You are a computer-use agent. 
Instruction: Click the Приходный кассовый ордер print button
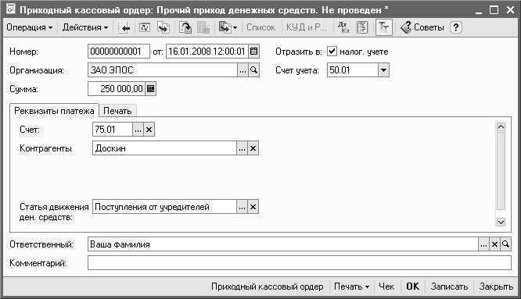[x=267, y=287]
